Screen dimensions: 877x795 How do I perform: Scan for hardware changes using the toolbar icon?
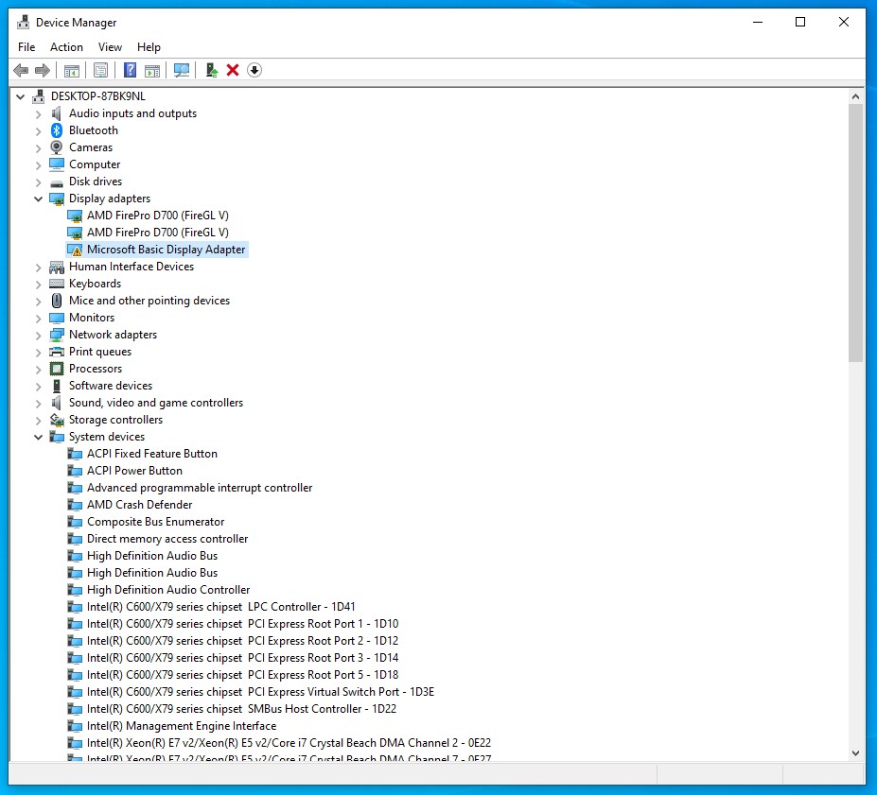pyautogui.click(x=182, y=70)
